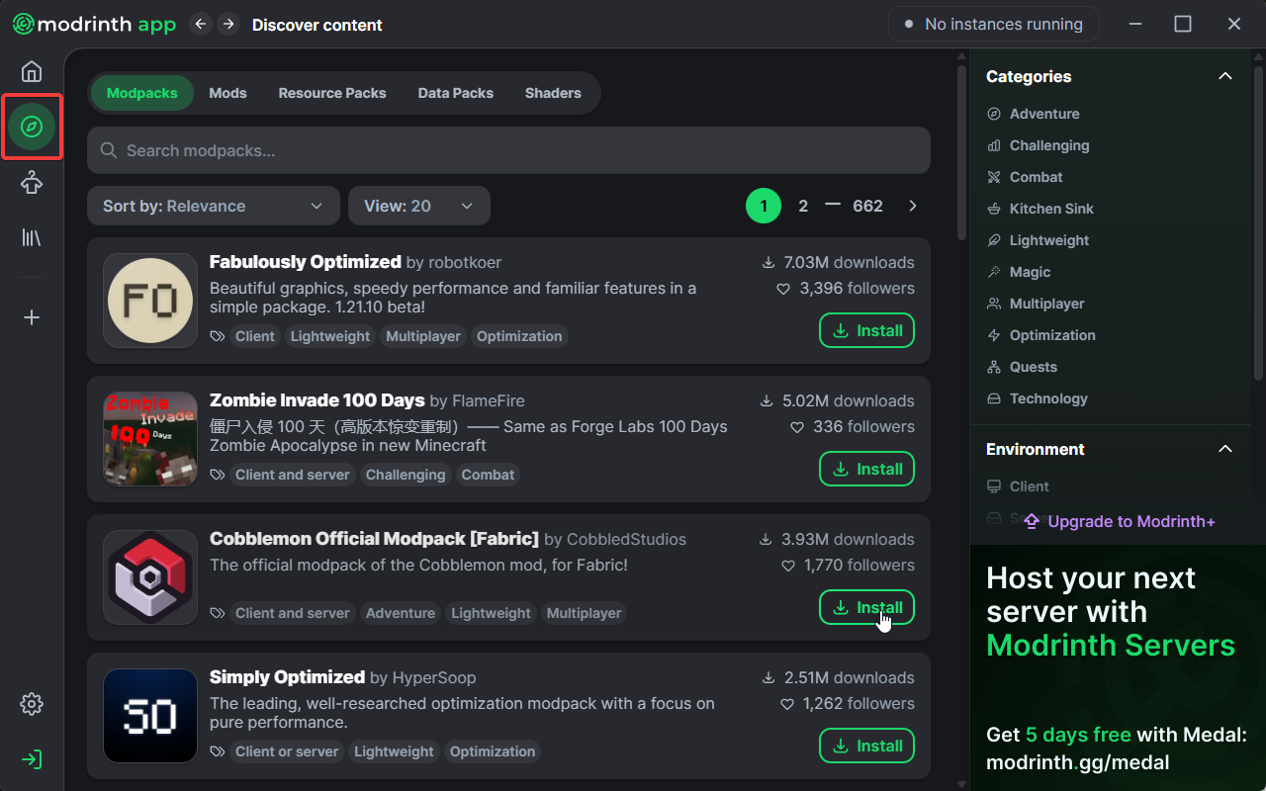Screen dimensions: 1266x791
Task: Install Simply Optimized modpack
Action: pyautogui.click(x=866, y=746)
